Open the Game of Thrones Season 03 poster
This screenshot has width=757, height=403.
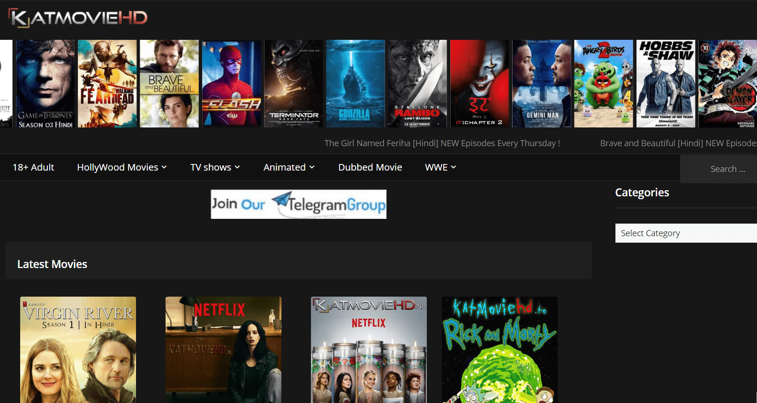click(45, 83)
